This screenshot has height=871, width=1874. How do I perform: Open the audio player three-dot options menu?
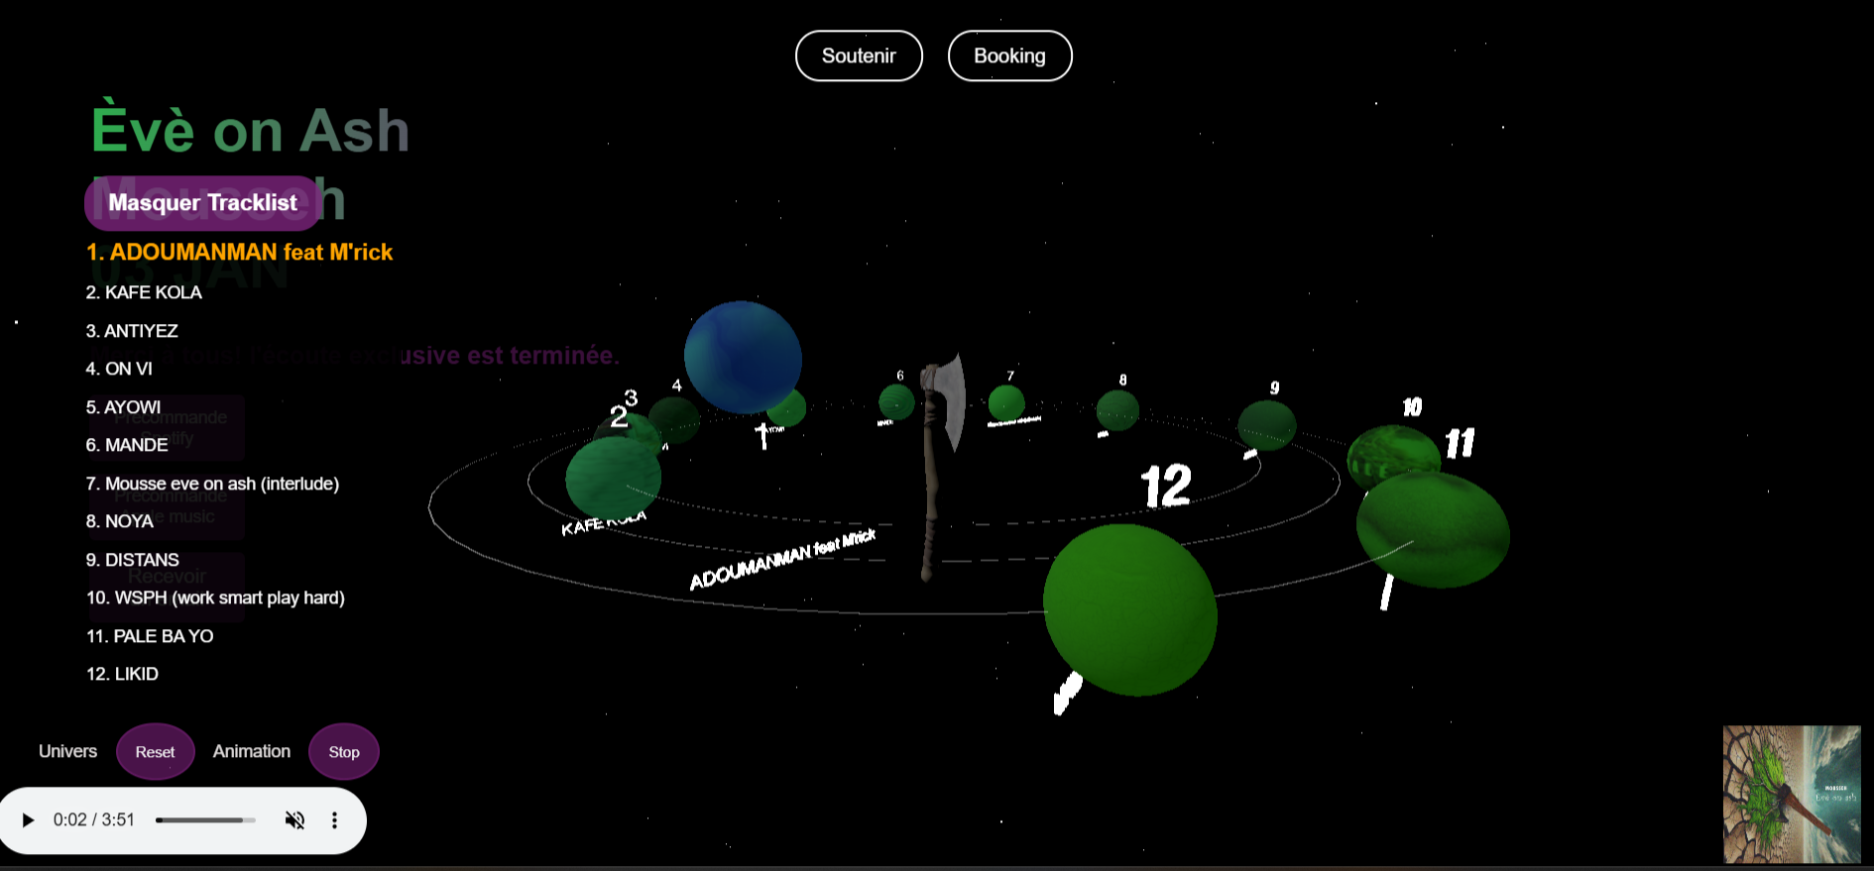[334, 820]
